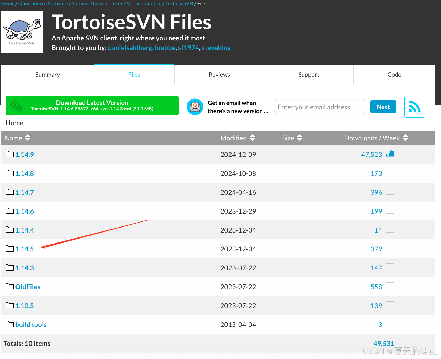This screenshot has width=441, height=359.
Task: Open the stats chart icon for 1.10.5
Action: pos(390,305)
